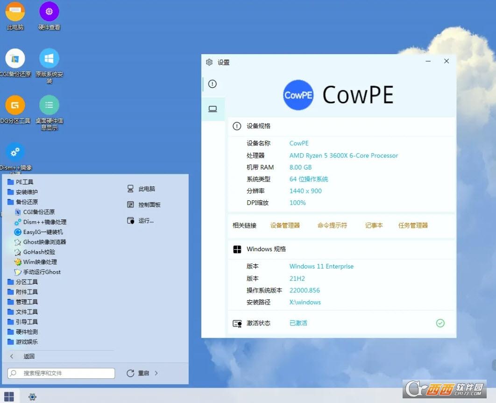The image size is (496, 403).
Task: Click the Windows 11 Enterprise text
Action: click(321, 266)
